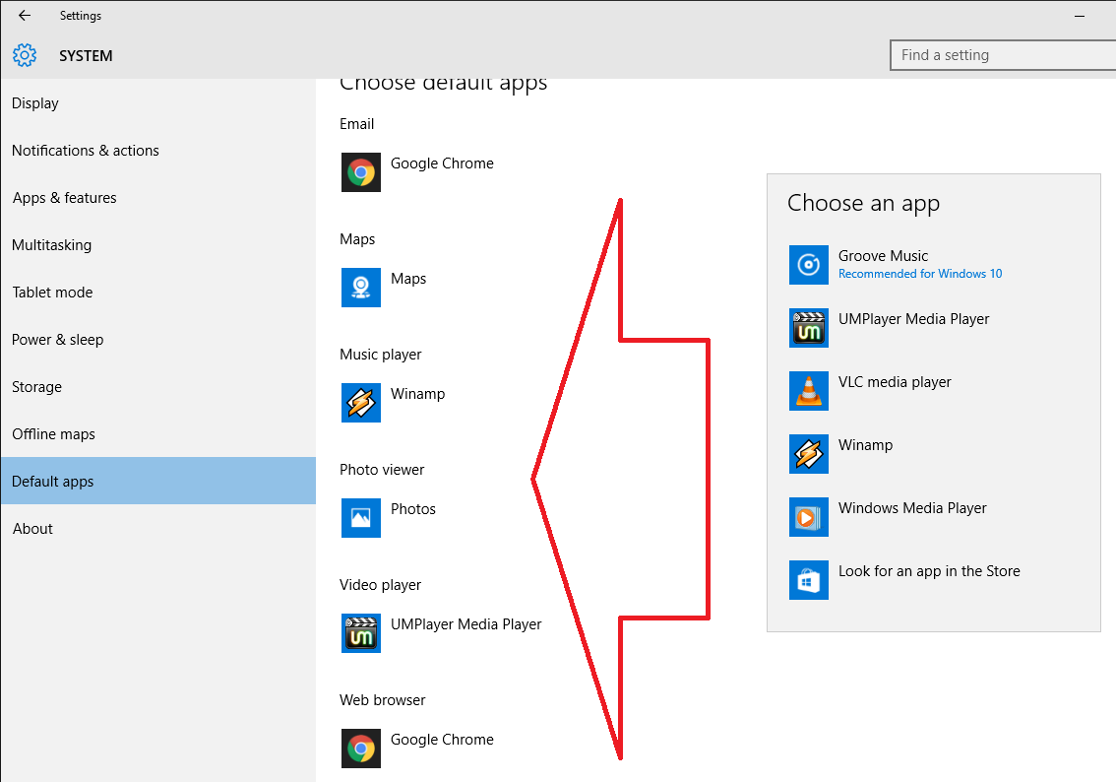Select Winamp from the Choose an app list
The width and height of the screenshot is (1116, 782).
(864, 453)
